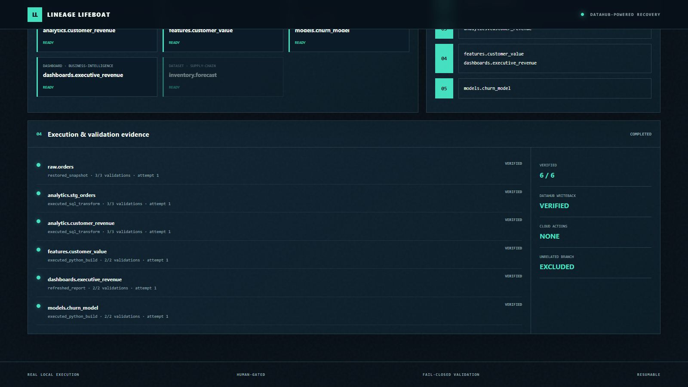Image resolution: width=688 pixels, height=387 pixels.
Task: Click the COMPLETED status in Execution header
Action: click(641, 134)
